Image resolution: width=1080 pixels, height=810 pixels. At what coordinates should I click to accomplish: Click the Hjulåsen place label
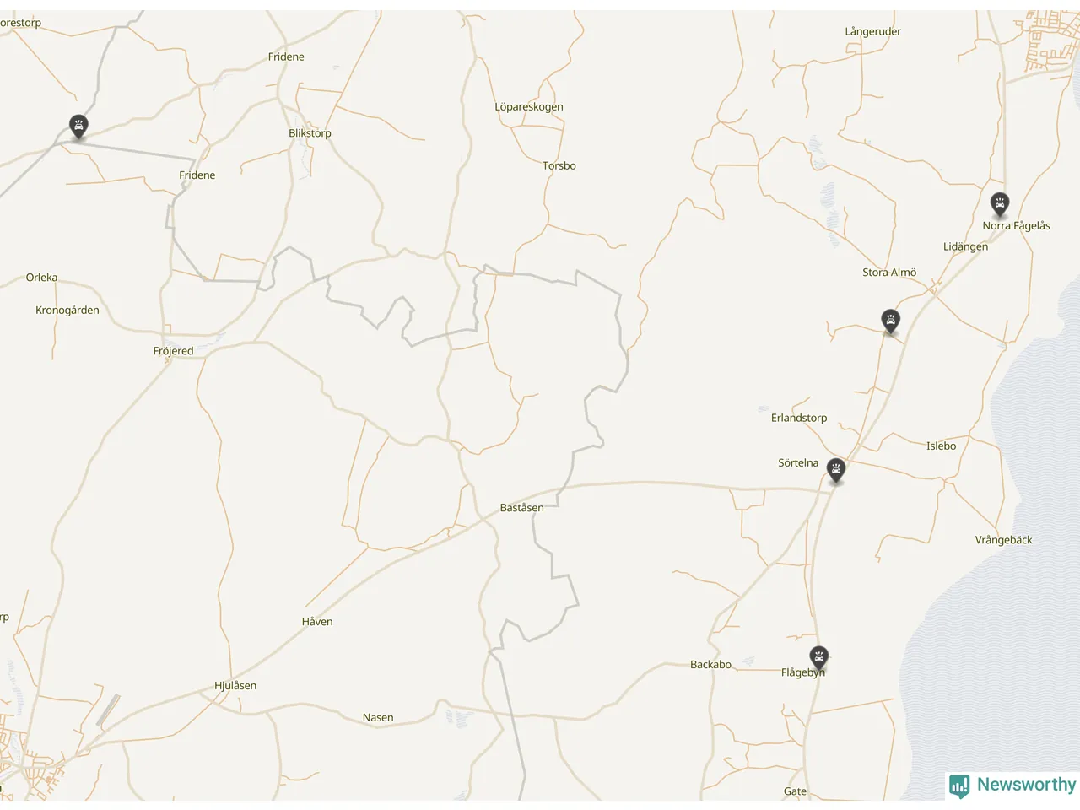coord(235,686)
